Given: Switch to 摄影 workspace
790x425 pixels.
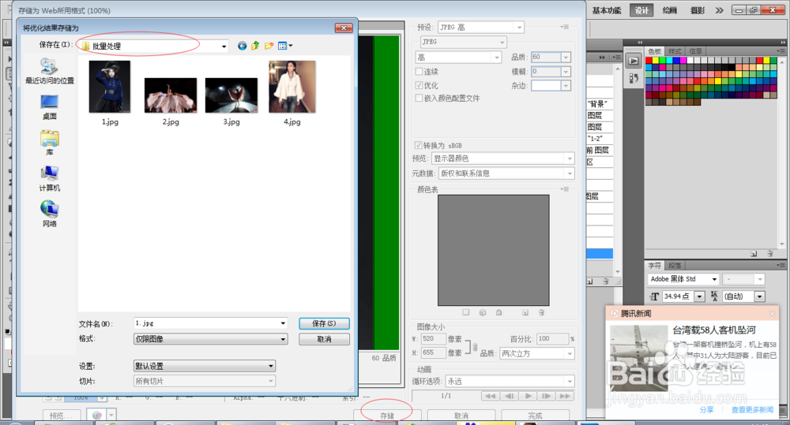Looking at the screenshot, I should point(698,10).
